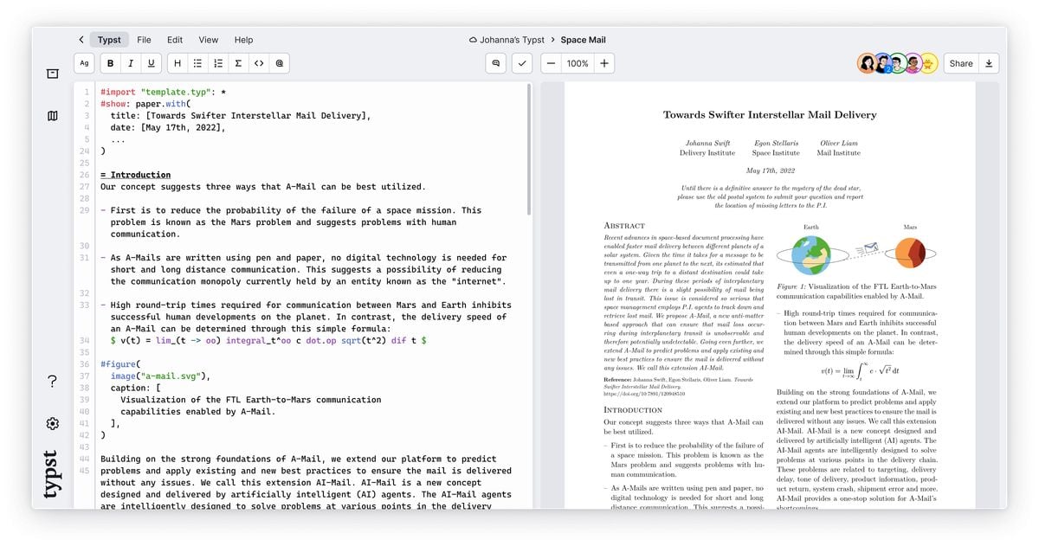Insert a heading with the H icon
The image size is (1039, 546).
[177, 63]
